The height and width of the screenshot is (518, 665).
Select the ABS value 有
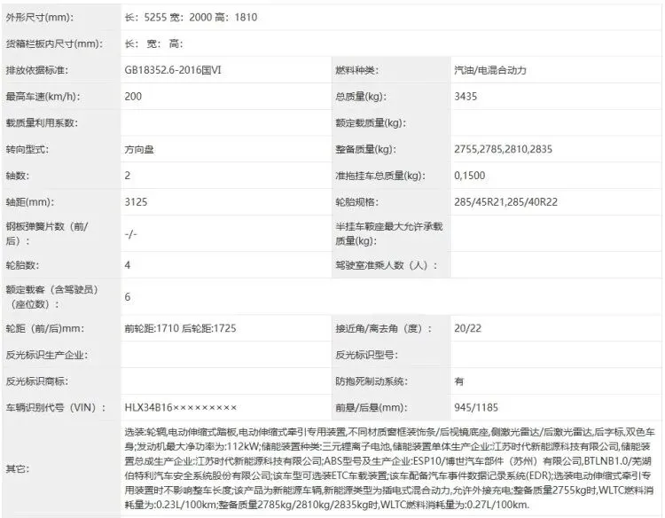(459, 381)
